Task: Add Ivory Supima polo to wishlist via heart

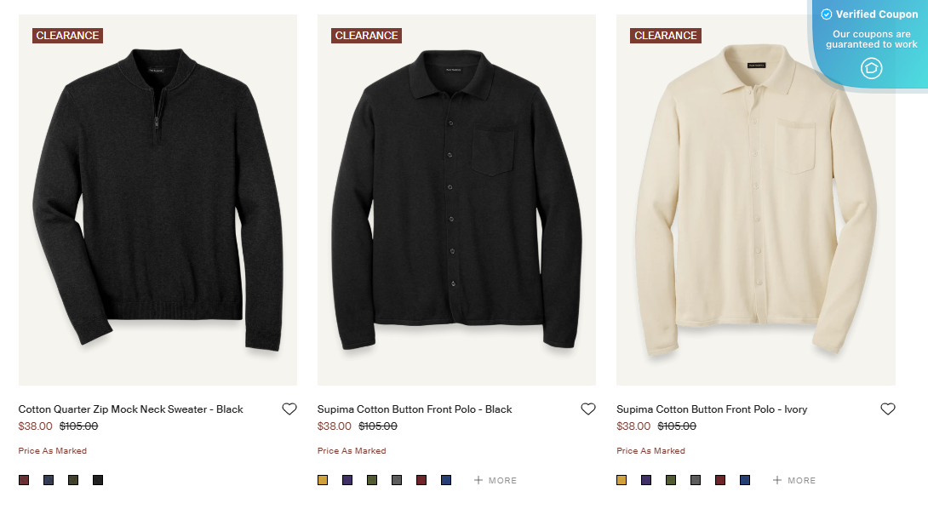Action: tap(887, 409)
